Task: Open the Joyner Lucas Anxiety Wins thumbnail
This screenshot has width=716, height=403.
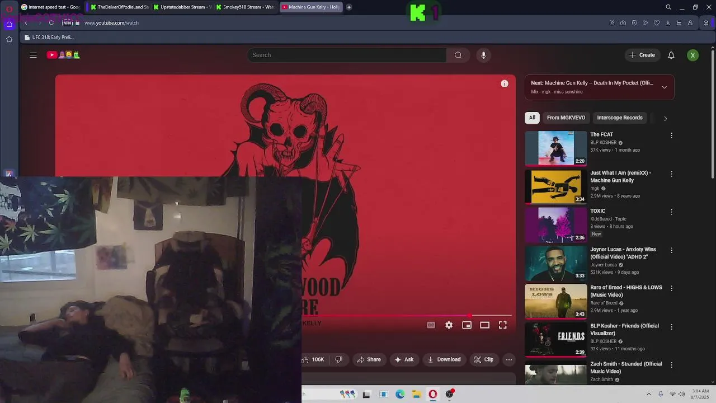Action: click(555, 263)
